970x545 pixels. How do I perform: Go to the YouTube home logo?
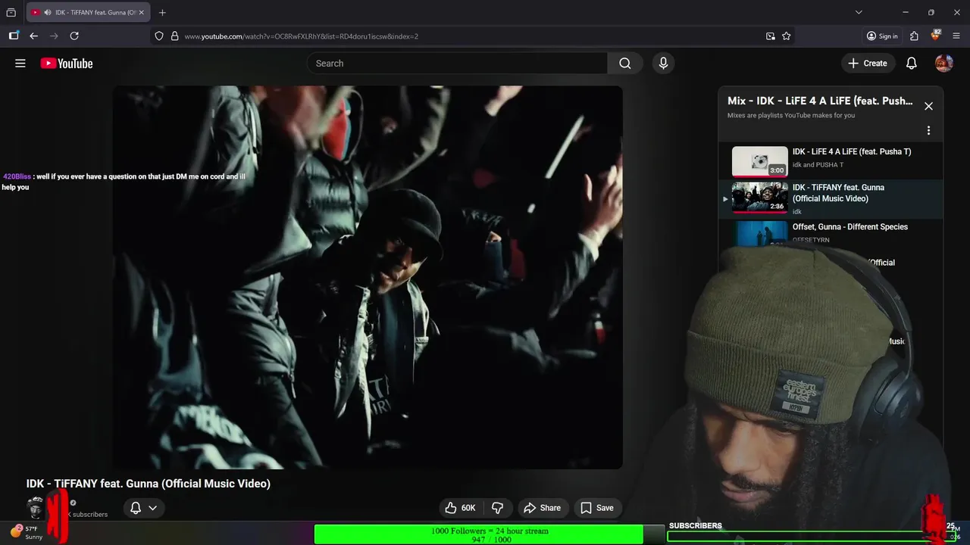pyautogui.click(x=67, y=64)
